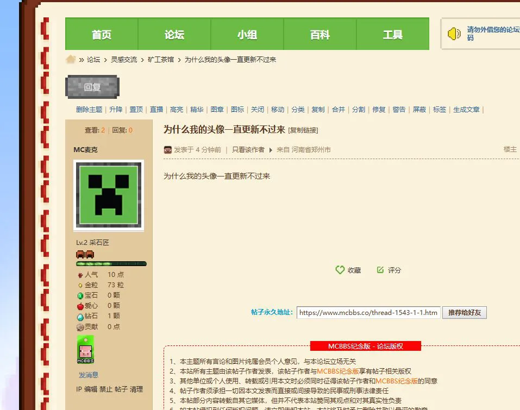Click the 升降 moderation link
Image resolution: width=520 pixels, height=410 pixels.
point(116,109)
